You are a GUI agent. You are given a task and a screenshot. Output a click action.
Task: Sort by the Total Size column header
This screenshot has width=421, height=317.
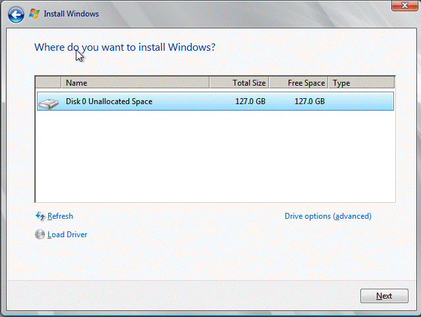coord(239,83)
